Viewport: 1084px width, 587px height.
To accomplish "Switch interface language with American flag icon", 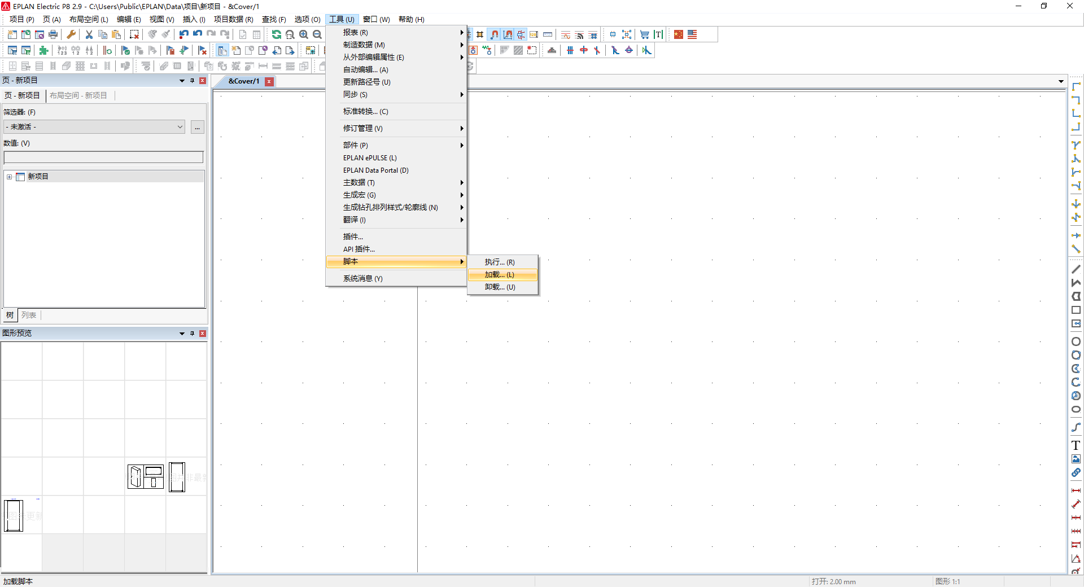I will (x=692, y=34).
